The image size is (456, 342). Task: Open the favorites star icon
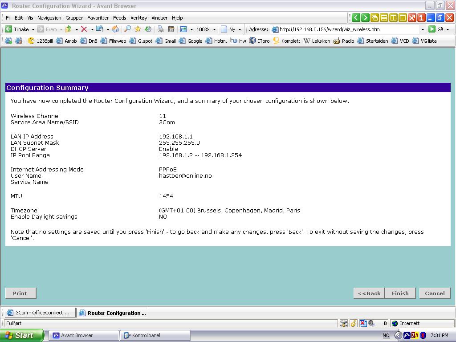(x=138, y=29)
